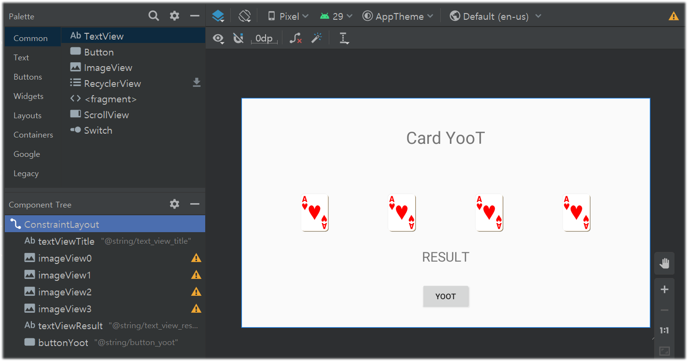Select imageView3 tree row
Screen dimensions: 688x361
click(105, 309)
